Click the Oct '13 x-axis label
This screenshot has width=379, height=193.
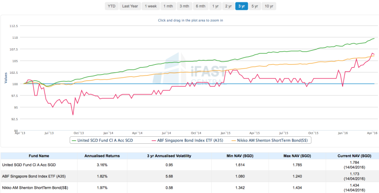79,132
